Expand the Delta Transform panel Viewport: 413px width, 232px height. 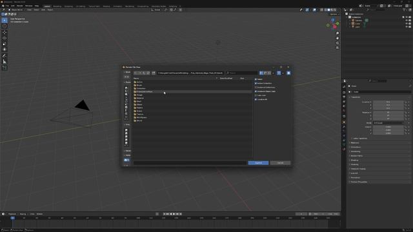tap(359, 139)
